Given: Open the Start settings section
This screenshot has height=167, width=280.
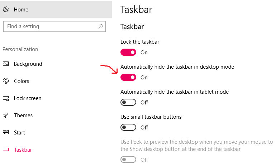Looking at the screenshot, I should point(56,132).
